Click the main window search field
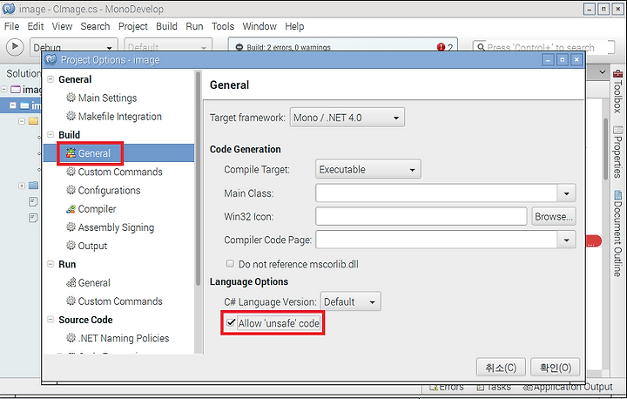627x399 pixels. tap(543, 47)
